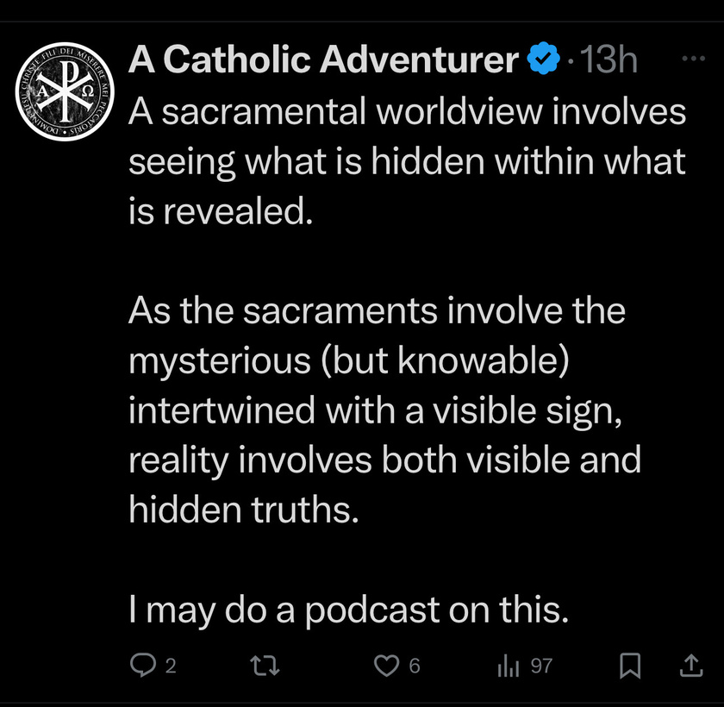724x707 pixels.
Task: Open the Chi-Rho profile avatar
Action: [65, 91]
